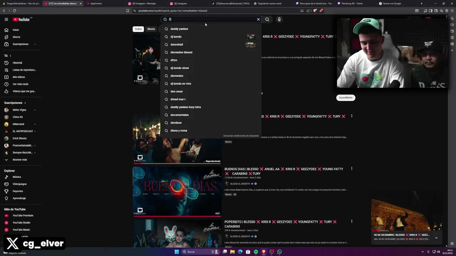
Task: Open YouTube Premium link
Action: (x=20, y=215)
